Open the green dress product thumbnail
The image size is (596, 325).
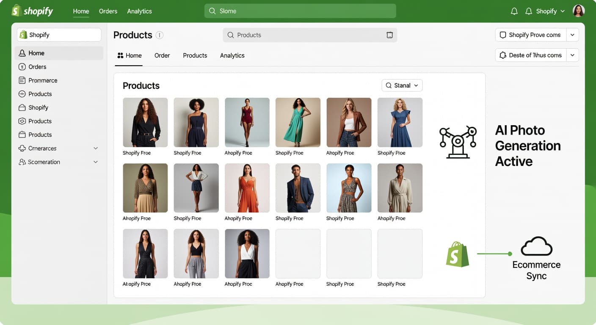[x=298, y=122]
